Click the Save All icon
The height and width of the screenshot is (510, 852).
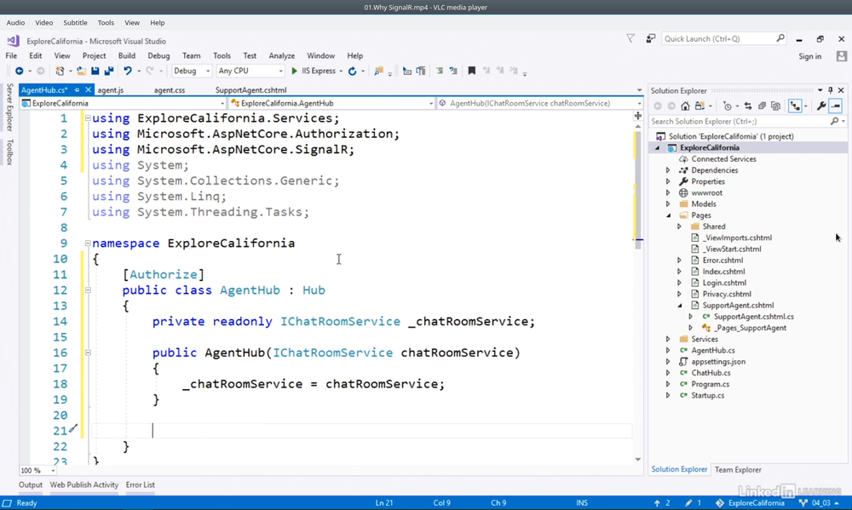pyautogui.click(x=109, y=72)
